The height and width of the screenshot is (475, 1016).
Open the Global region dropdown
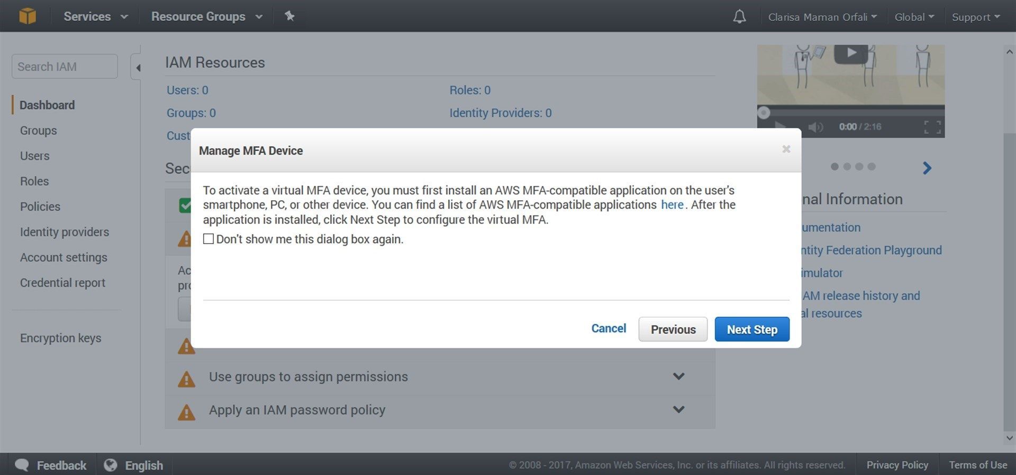(914, 17)
